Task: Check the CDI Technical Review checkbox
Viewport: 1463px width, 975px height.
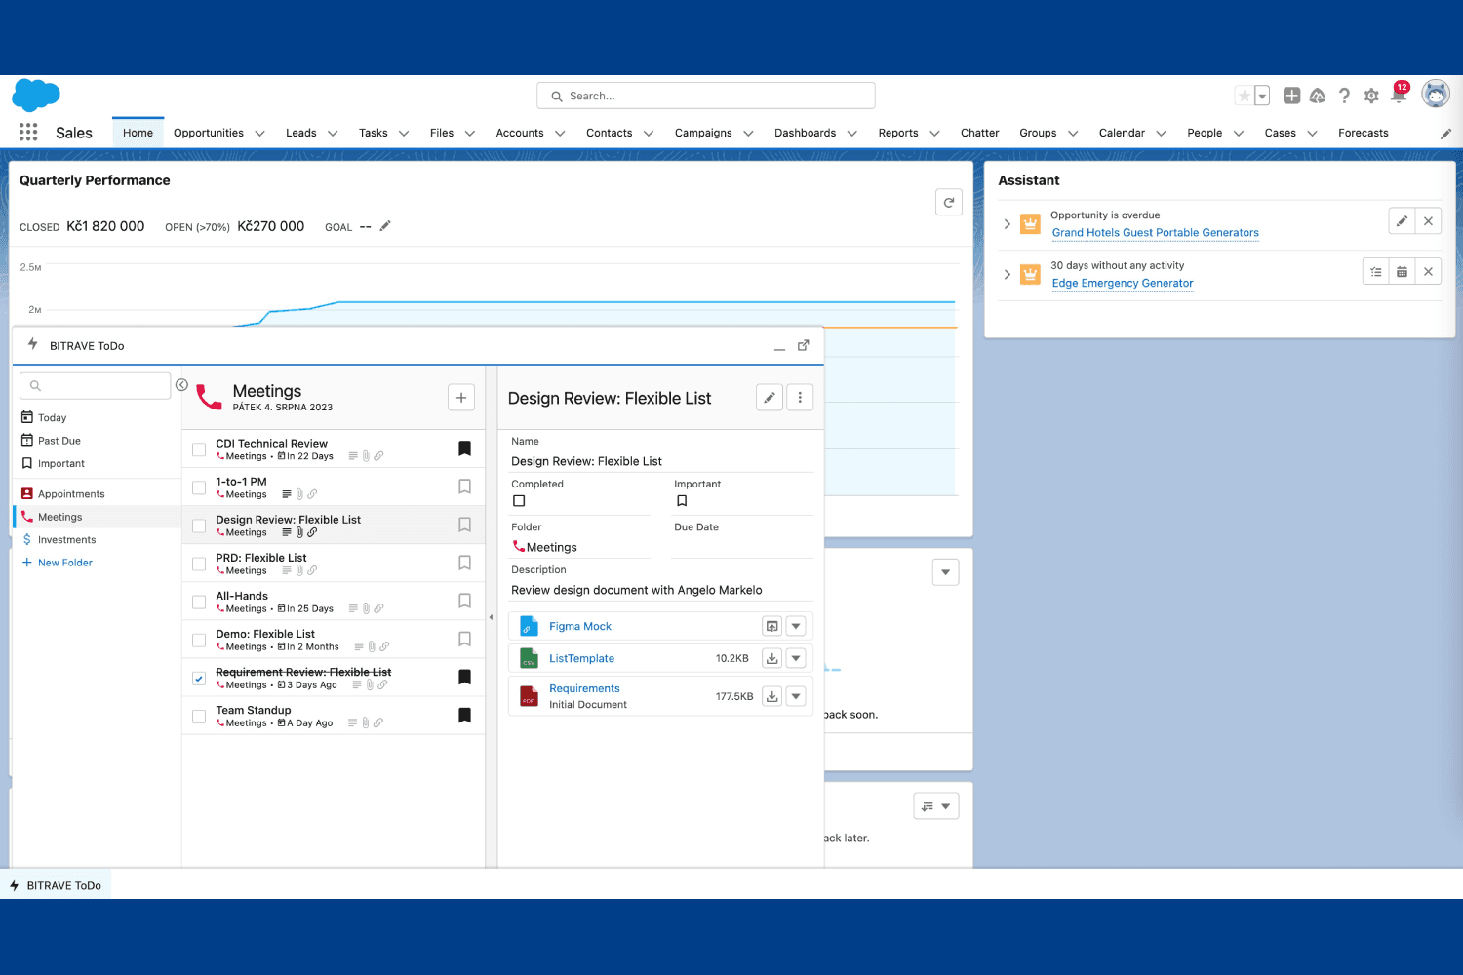Action: (x=199, y=449)
